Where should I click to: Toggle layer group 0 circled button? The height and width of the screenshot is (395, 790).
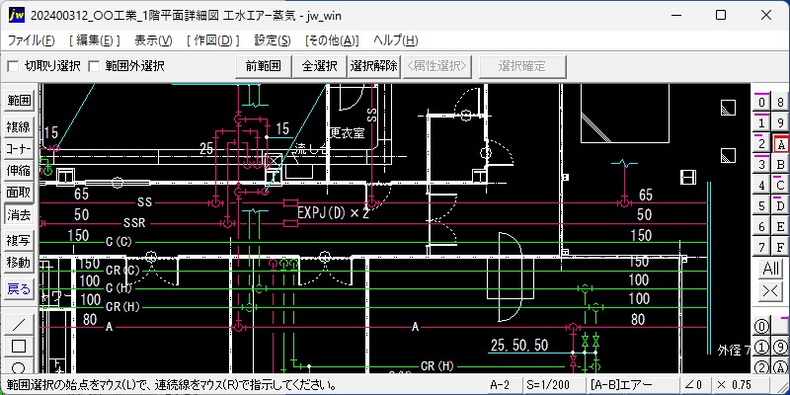pyautogui.click(x=762, y=327)
